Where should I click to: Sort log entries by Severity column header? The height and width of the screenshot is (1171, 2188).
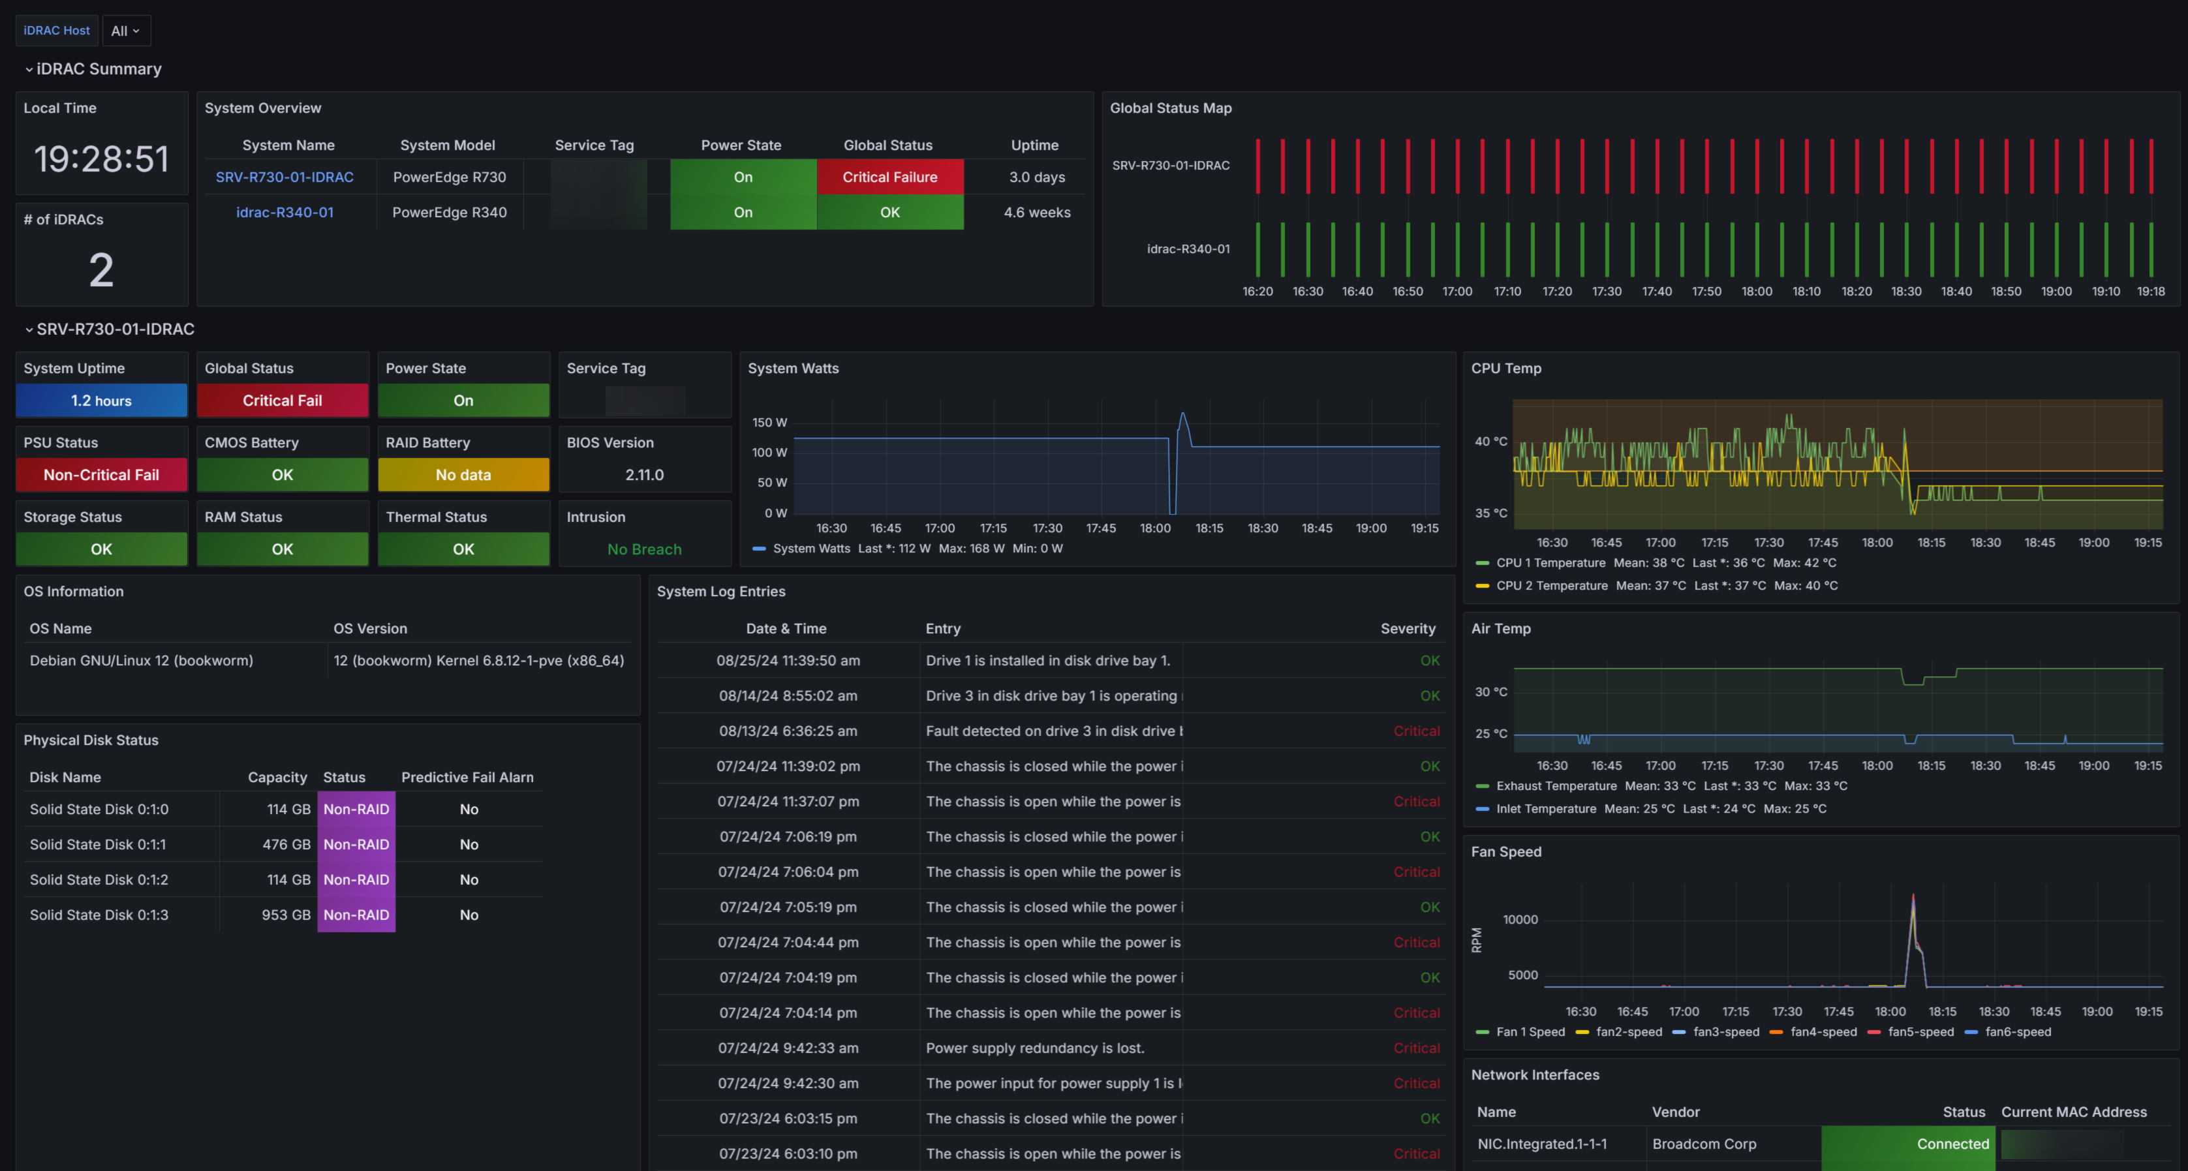[x=1407, y=630]
